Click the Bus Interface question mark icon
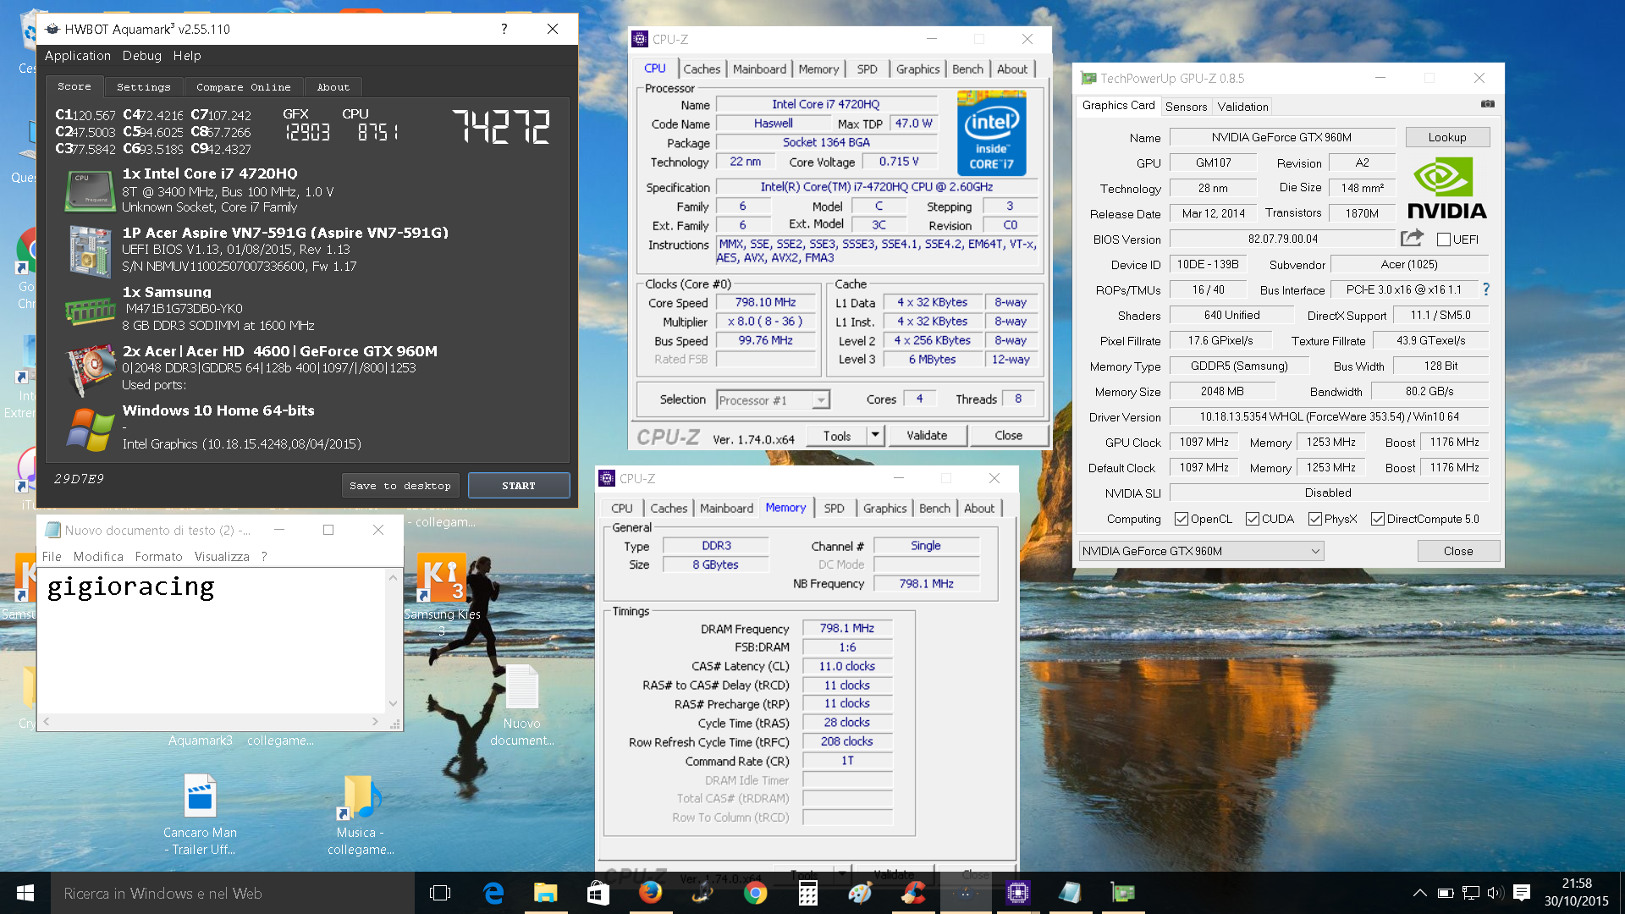Screen dimensions: 1625x914 1485,289
